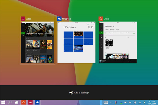Switch to the OneDrive window thumbnail
The width and height of the screenshot is (158, 105).
[76, 42]
